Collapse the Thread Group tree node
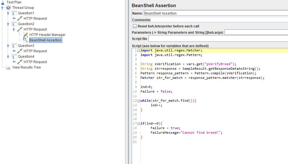Image resolution: width=288 pixels, height=164 pixels. (2, 8)
